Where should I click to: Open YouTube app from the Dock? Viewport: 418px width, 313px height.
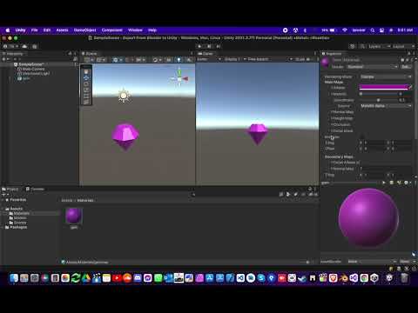coord(117,278)
